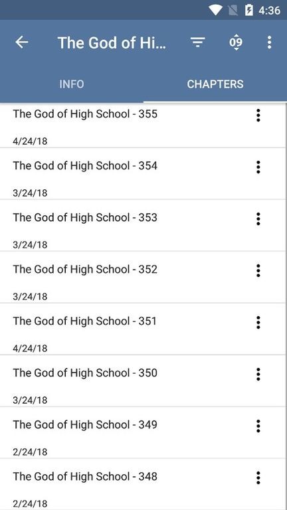Open options for chapter 353

coord(258,219)
